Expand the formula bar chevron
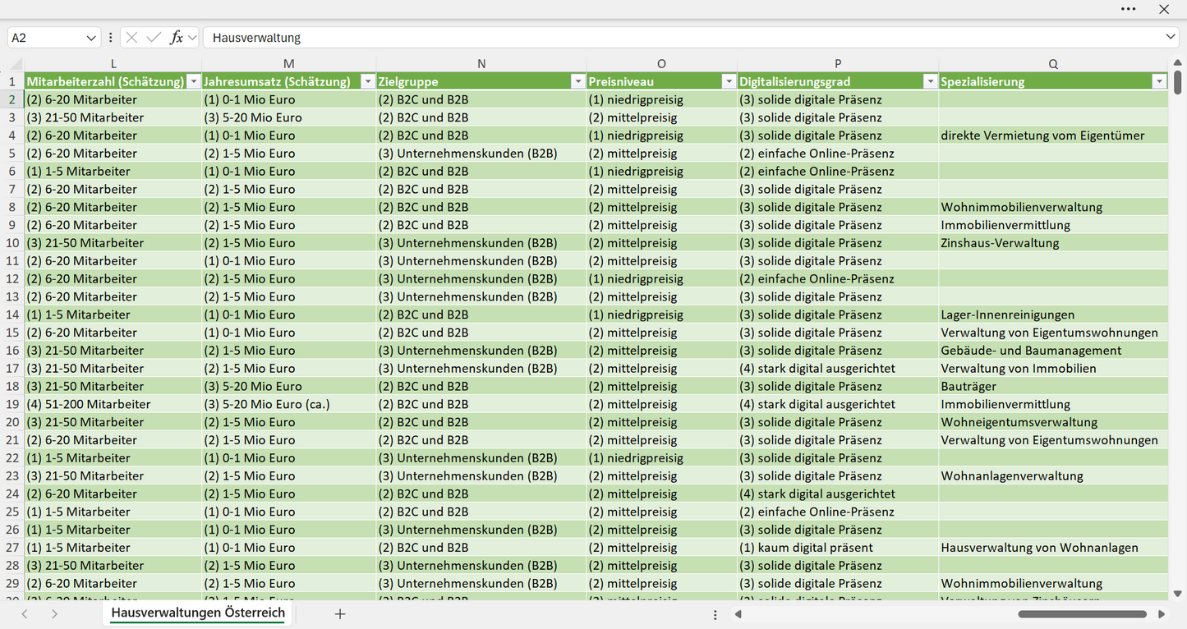This screenshot has height=629, width=1187. point(1171,38)
